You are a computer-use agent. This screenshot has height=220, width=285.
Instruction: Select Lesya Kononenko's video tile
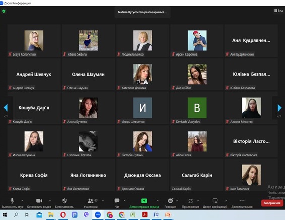click(x=34, y=40)
